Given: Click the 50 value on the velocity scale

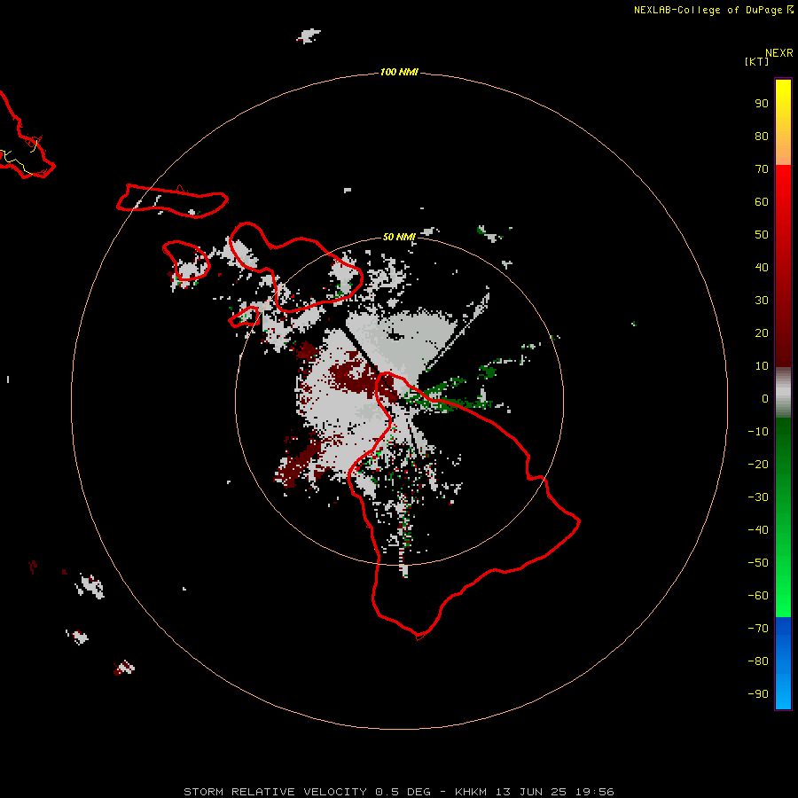Looking at the screenshot, I should click(762, 235).
